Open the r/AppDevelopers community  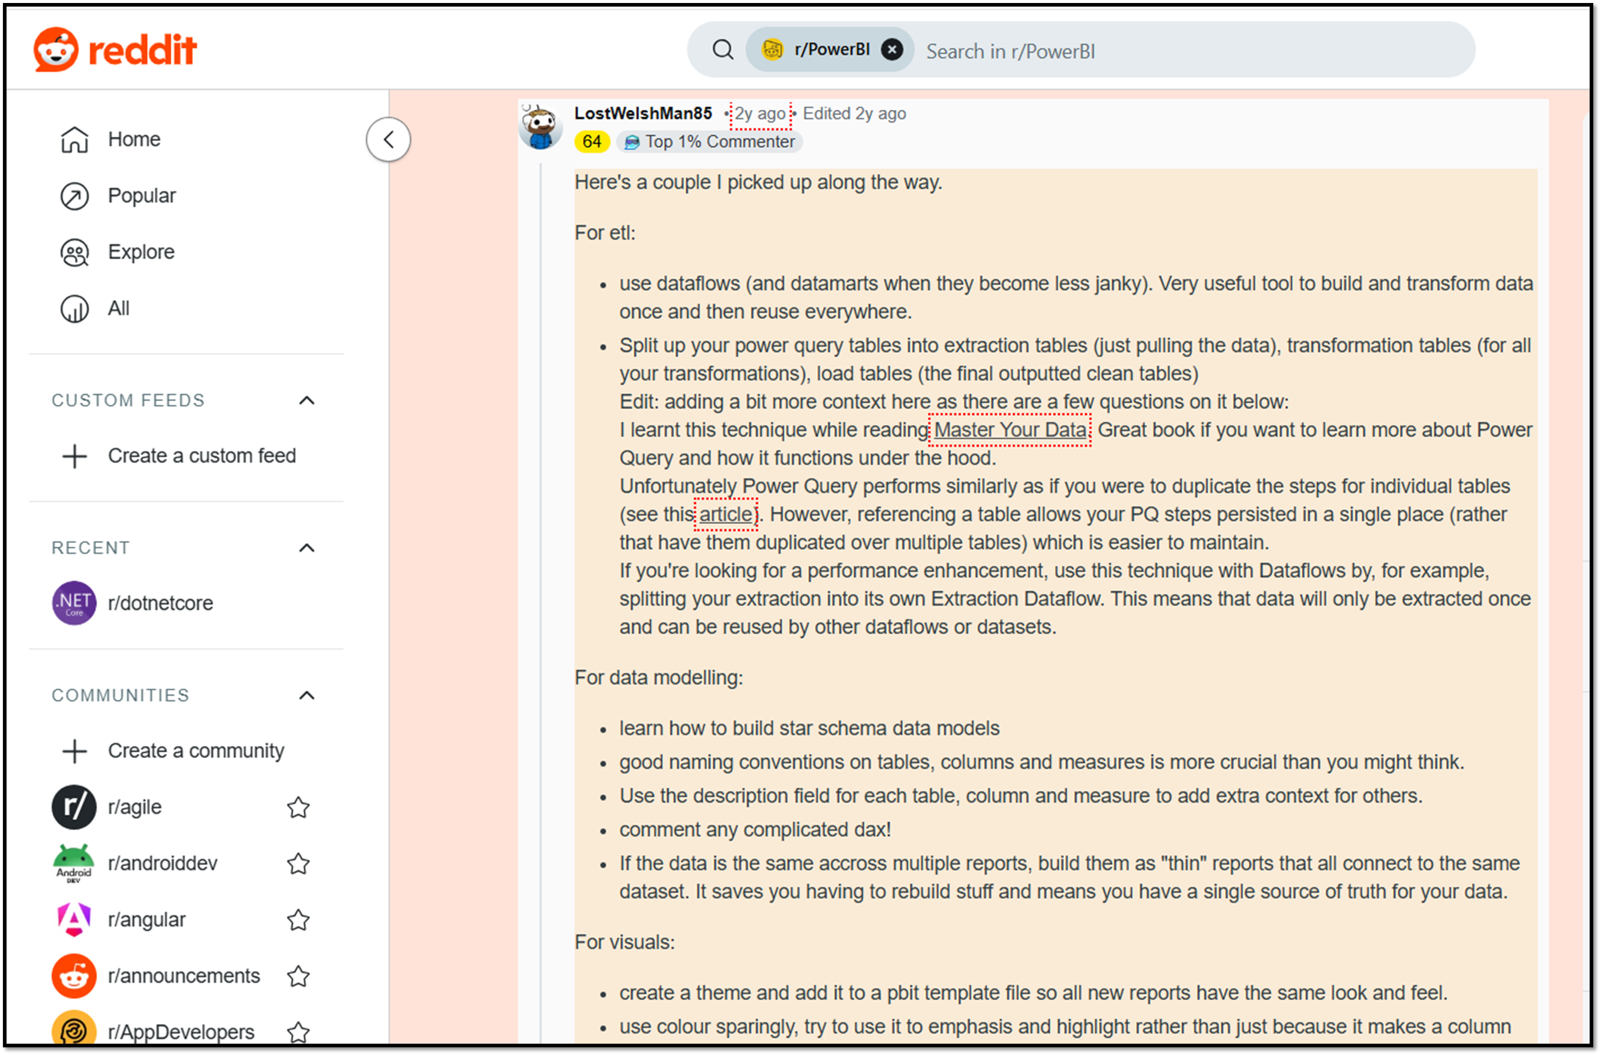181,1032
